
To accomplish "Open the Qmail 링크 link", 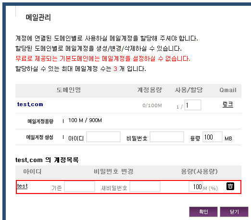I will (228, 105).
